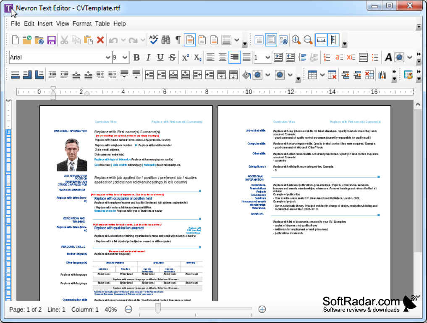
Task: Open the line spacing dropdown showing 1
Action: tap(268, 58)
